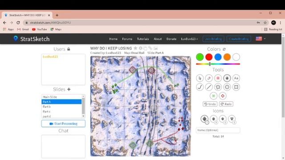Pick the green color swatch
285x160 pixels.
200,57
